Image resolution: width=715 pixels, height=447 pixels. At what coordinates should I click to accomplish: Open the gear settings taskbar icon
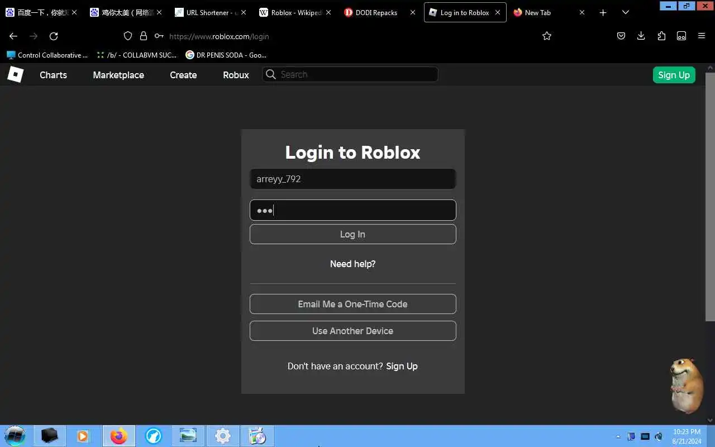click(222, 436)
